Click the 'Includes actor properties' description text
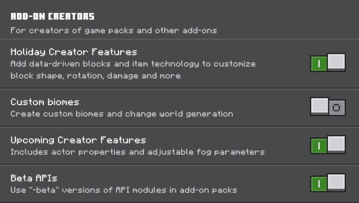The height and width of the screenshot is (203, 359). click(x=137, y=152)
